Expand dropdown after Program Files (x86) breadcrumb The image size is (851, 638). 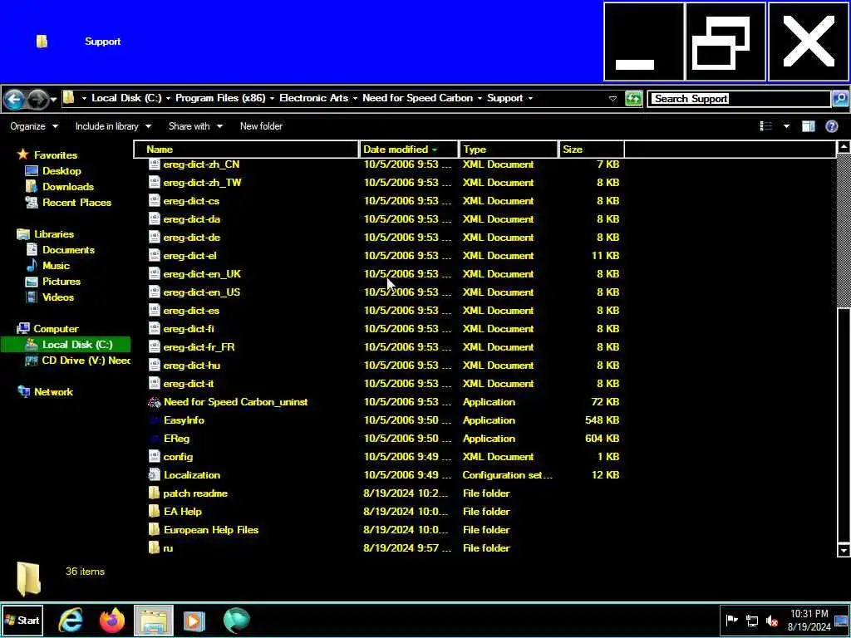click(x=272, y=98)
